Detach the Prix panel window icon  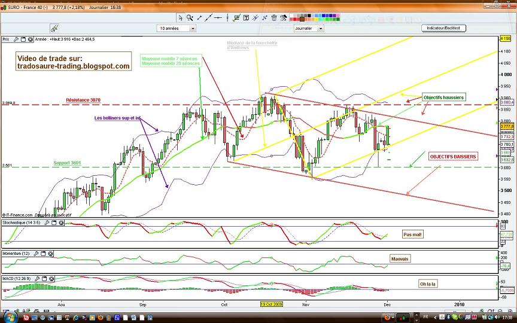[23, 39]
